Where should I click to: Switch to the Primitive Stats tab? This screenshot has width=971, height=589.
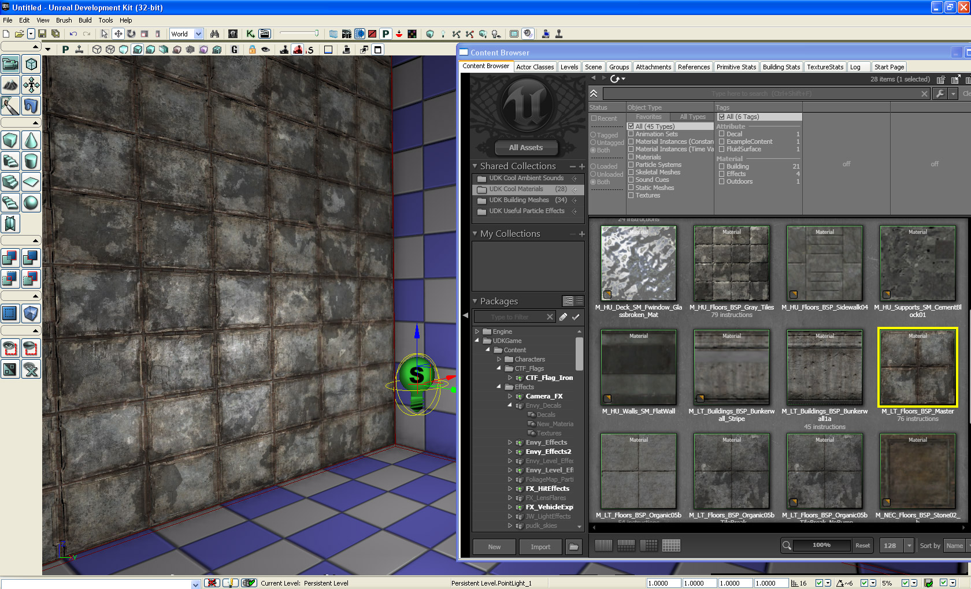click(x=736, y=67)
